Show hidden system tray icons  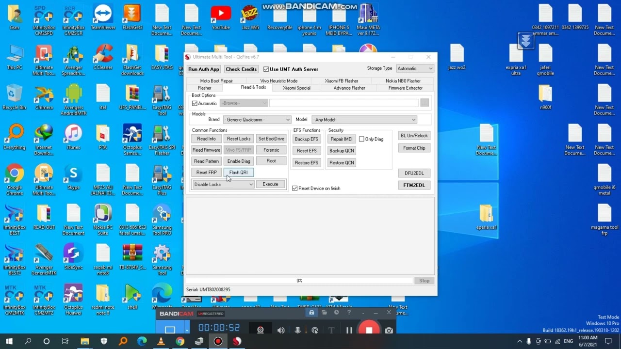(x=520, y=341)
